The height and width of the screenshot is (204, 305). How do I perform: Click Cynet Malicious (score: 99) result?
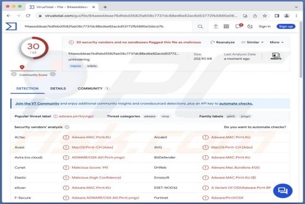[90, 168]
